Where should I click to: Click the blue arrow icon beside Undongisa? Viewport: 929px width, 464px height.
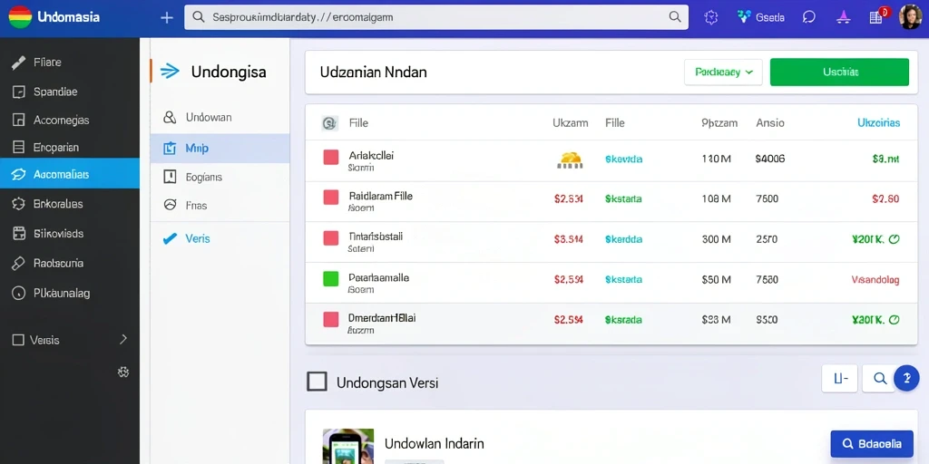[170, 72]
